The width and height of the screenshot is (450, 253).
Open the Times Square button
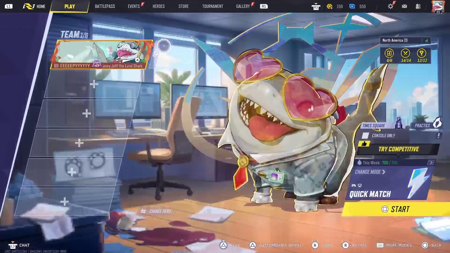(x=382, y=125)
